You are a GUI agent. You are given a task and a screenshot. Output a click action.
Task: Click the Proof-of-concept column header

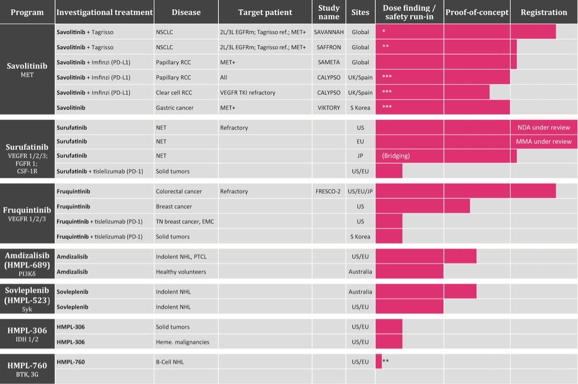pos(477,12)
